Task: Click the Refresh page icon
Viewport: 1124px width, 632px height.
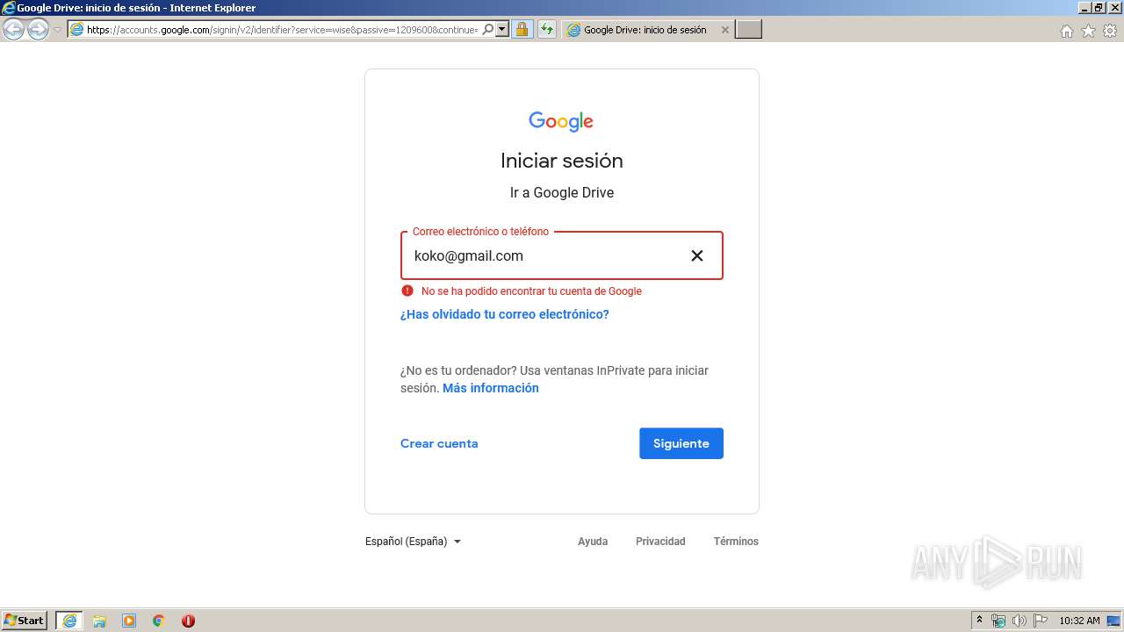Action: click(547, 29)
